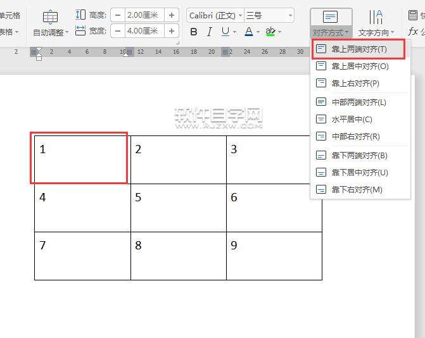Image resolution: width=425 pixels, height=338 pixels.
Task: Select 水平居中(C) menu item
Action: click(360, 119)
